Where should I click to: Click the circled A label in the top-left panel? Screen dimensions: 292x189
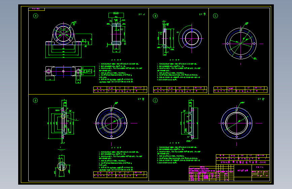[x=36, y=16]
